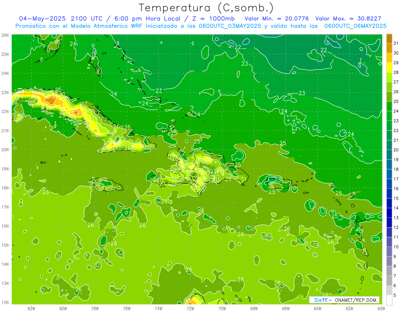The image size is (405, 313).
Task: Click longitude axis label "68W"
Action: [x=254, y=308]
